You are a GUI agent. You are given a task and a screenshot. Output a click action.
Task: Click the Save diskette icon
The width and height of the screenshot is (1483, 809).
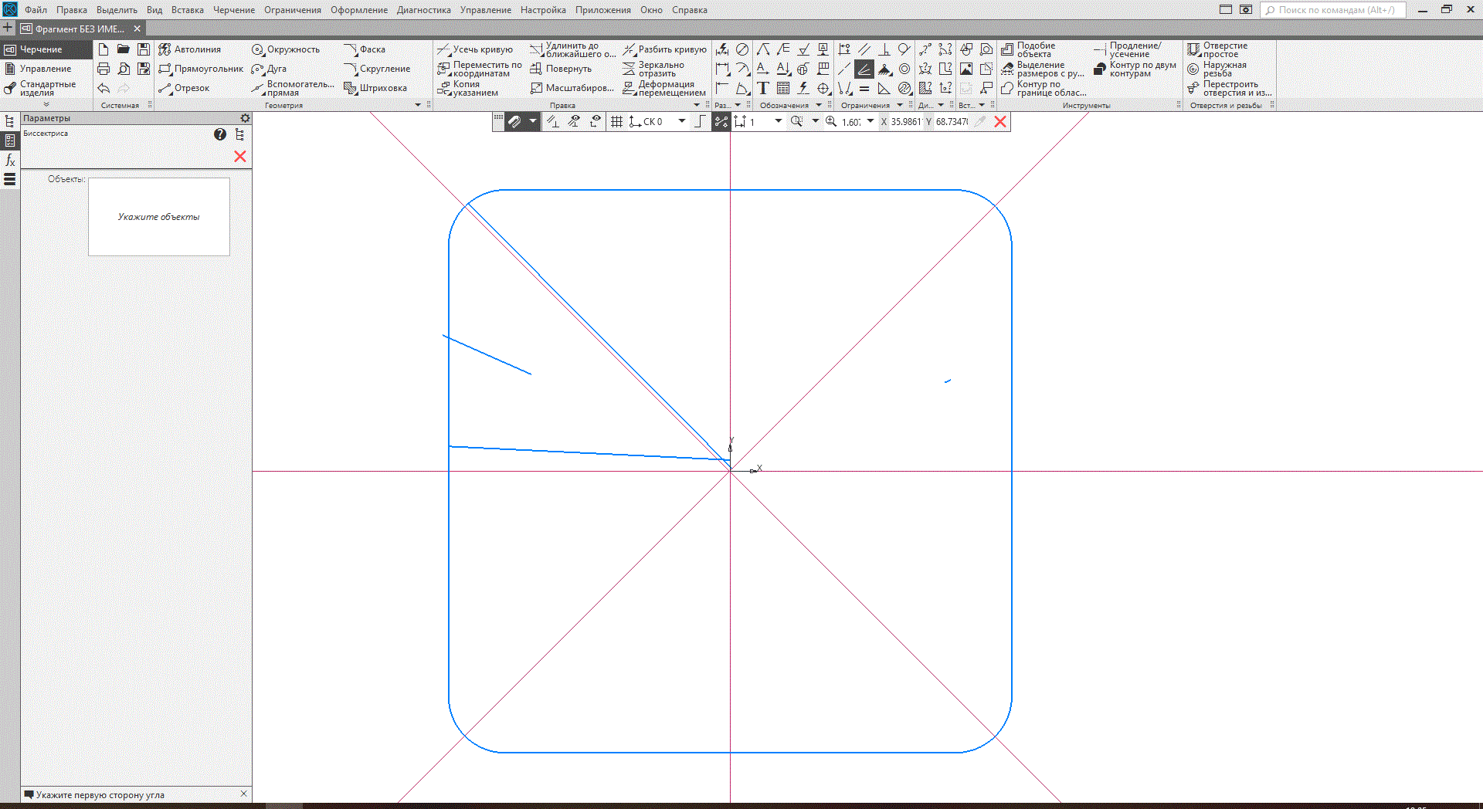tap(144, 49)
